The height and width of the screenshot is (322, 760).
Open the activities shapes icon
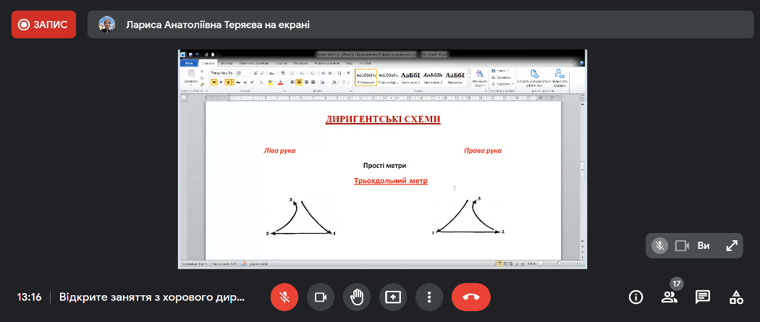click(736, 297)
